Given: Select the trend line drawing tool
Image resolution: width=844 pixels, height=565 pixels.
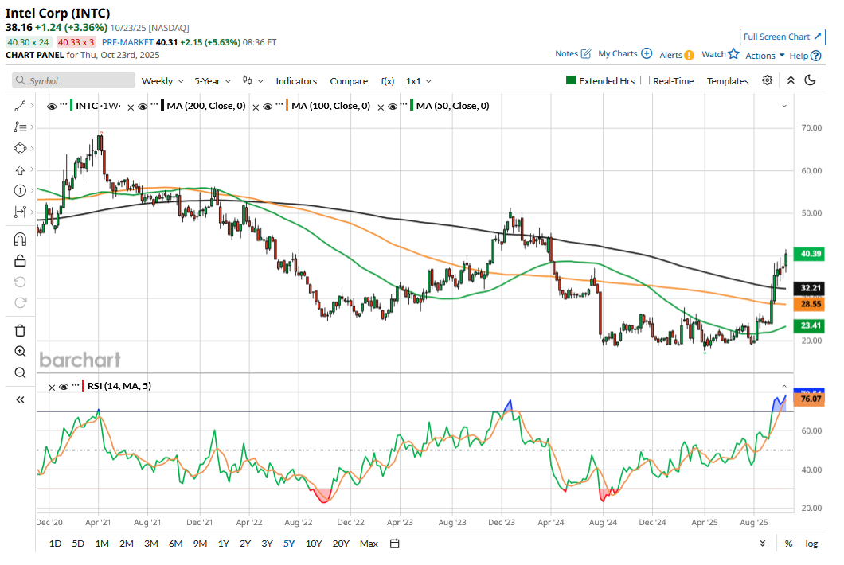Looking at the screenshot, I should point(21,105).
